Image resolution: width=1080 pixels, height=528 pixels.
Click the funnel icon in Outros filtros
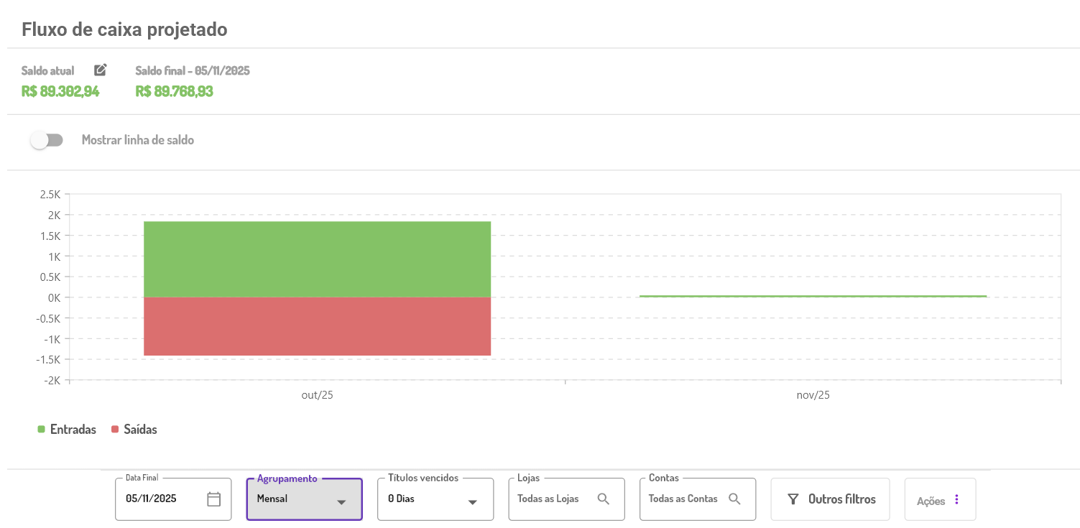tap(793, 499)
